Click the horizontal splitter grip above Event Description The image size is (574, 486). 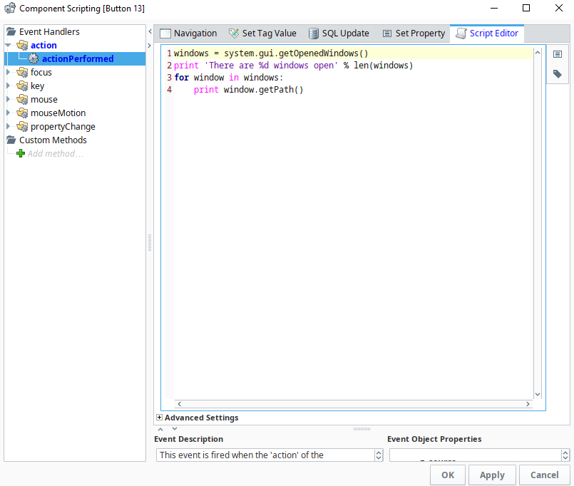pos(362,429)
